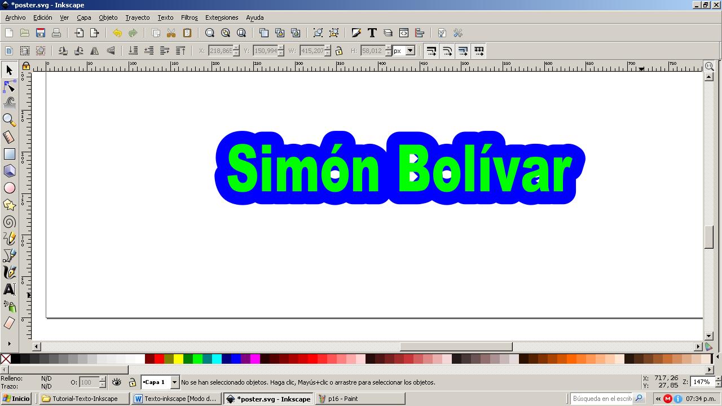Adjust the opacity O spinner arrows
The height and width of the screenshot is (406, 722).
click(102, 382)
